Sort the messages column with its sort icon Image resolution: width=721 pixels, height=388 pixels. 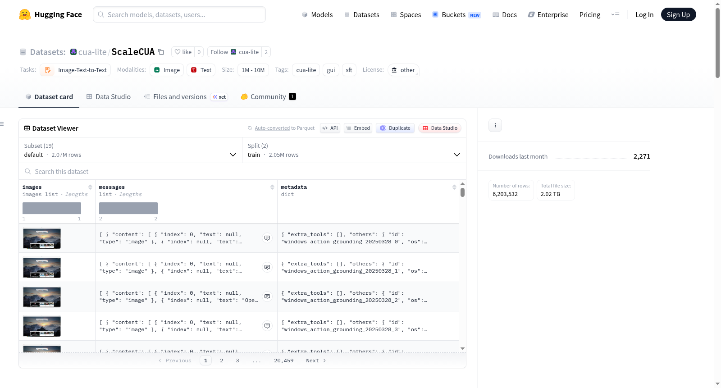272,187
